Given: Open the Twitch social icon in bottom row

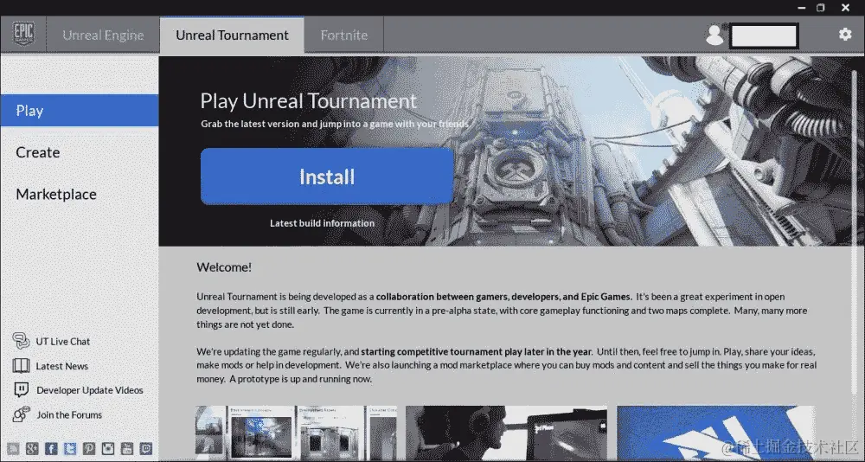Looking at the screenshot, I should click(x=145, y=449).
